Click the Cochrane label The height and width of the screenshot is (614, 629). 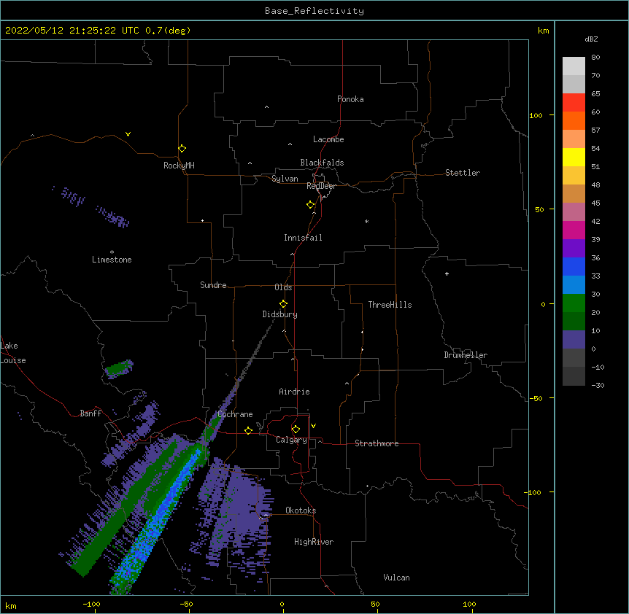(235, 414)
